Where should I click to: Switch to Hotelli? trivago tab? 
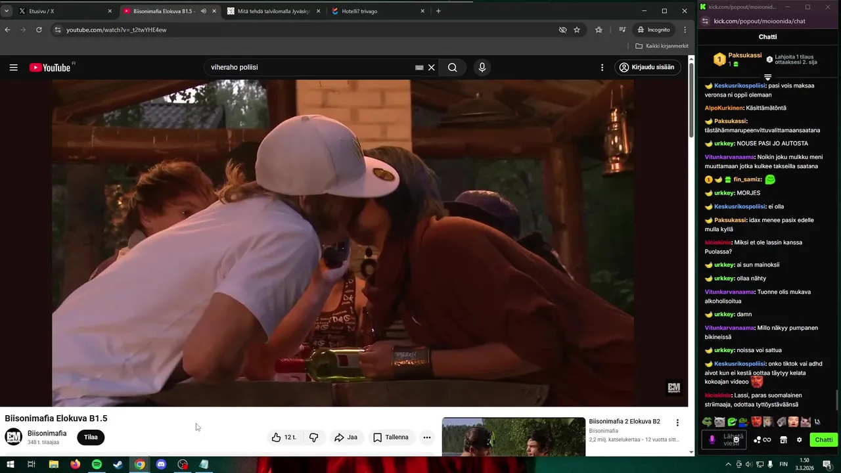[x=377, y=11]
